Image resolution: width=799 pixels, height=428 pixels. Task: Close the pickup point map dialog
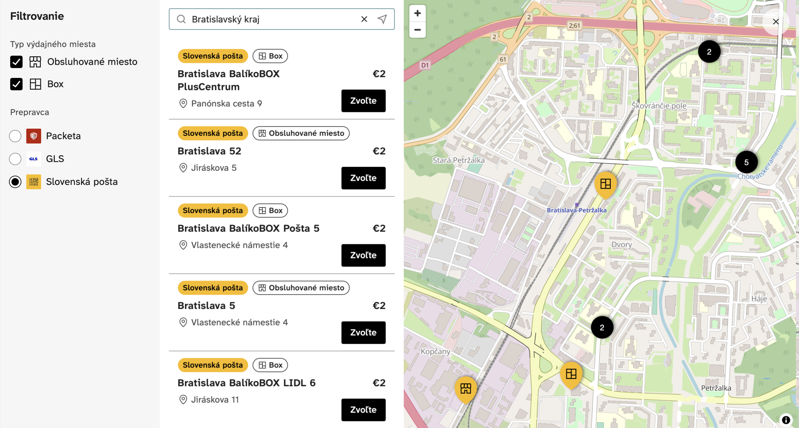point(775,22)
